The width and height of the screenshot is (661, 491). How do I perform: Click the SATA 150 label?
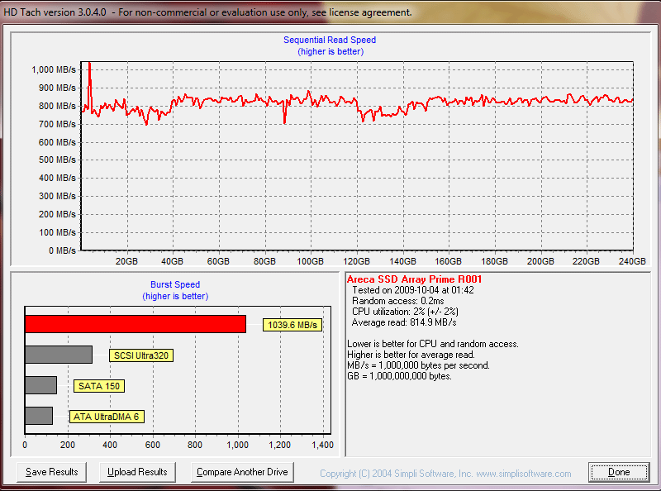[x=99, y=386]
